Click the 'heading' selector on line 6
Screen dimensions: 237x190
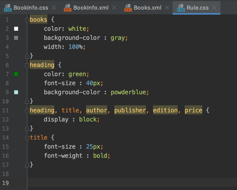(42, 65)
